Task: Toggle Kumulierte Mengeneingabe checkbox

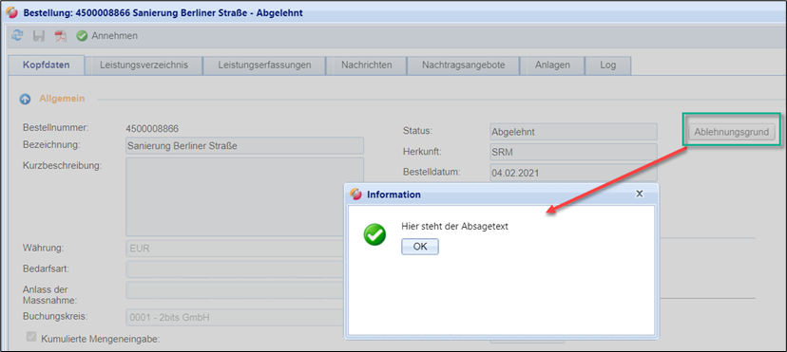Action: click(31, 338)
